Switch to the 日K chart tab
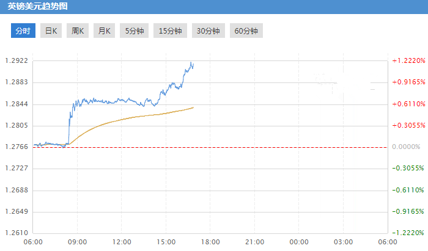Viewport: 428px width, 251px height. pyautogui.click(x=51, y=31)
